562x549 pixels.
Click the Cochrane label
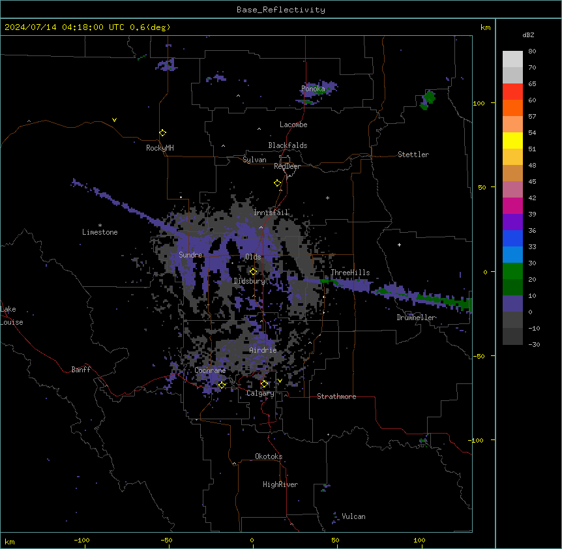click(210, 370)
